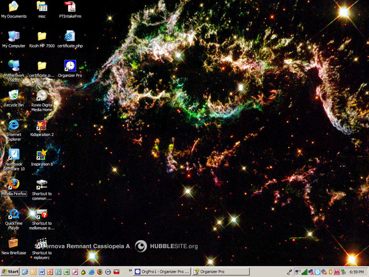Viewport: 369px width, 277px height.
Task: Click the Inspiration 8 desktop icon
Action: (42, 155)
